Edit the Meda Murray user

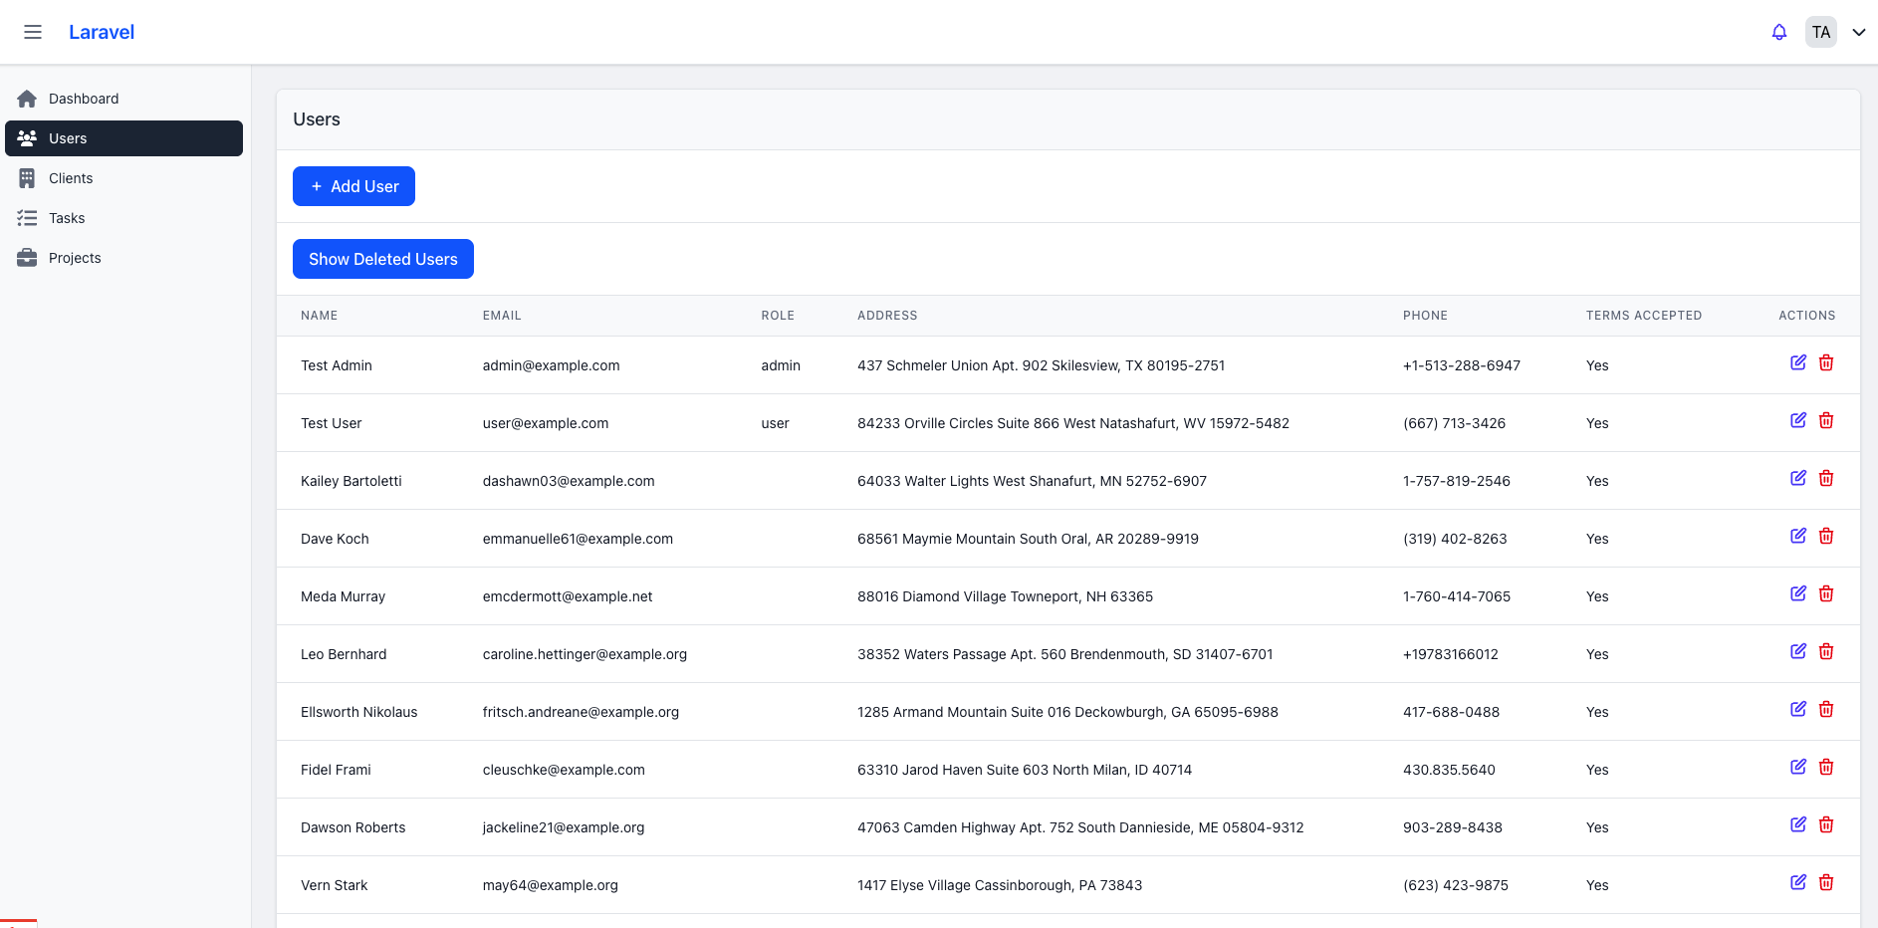tap(1797, 594)
